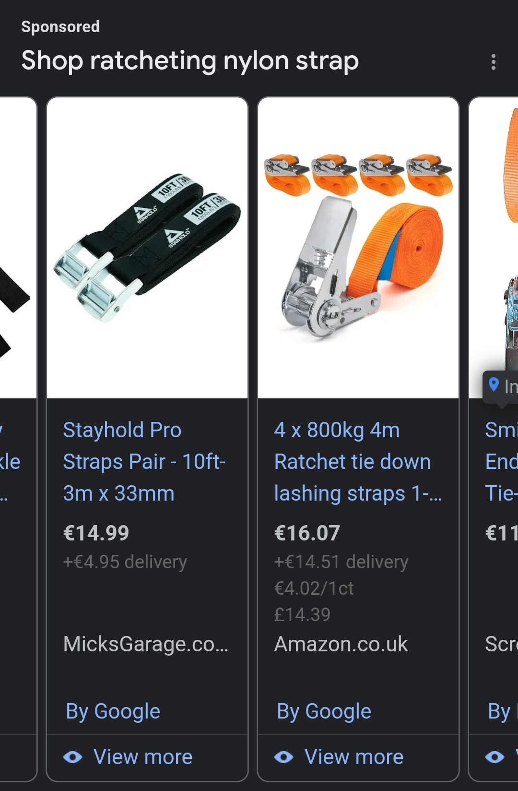Screen dimensions: 518x791
Task: Open Stayhold Pro Straps Pair product title
Action: pos(144,462)
